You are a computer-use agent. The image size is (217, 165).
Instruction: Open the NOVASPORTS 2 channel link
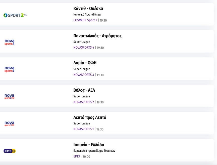pyautogui.click(x=84, y=102)
